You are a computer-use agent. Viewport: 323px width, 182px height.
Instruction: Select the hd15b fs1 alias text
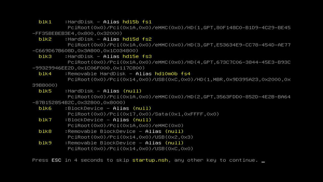tap(137, 22)
